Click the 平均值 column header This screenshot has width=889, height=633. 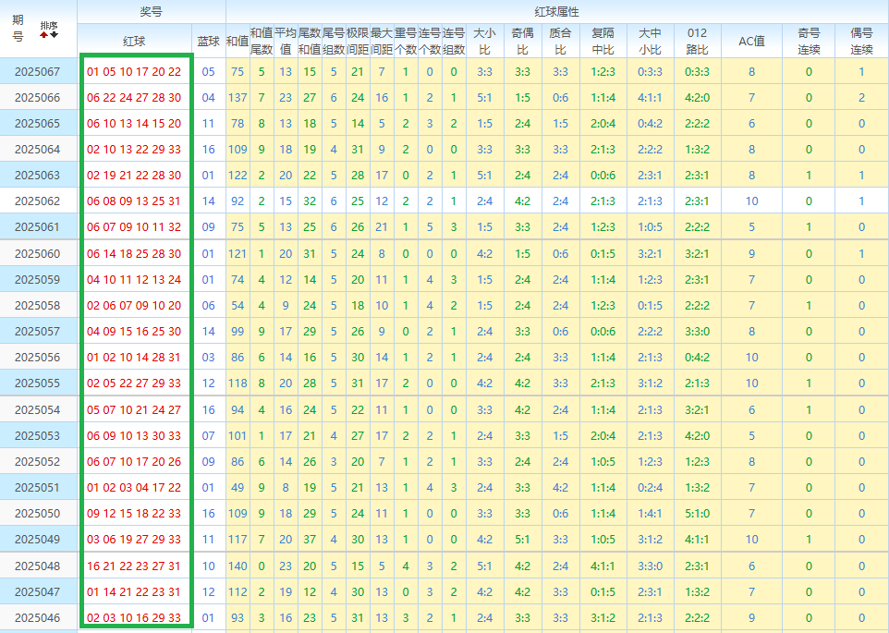click(x=286, y=41)
